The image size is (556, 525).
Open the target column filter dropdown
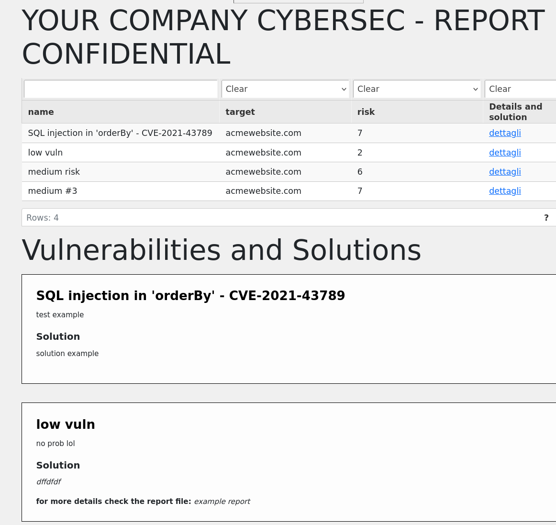[x=285, y=89]
